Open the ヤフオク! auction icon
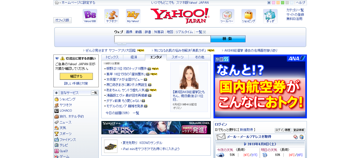Screen dimensions: 360x158 coord(112,16)
